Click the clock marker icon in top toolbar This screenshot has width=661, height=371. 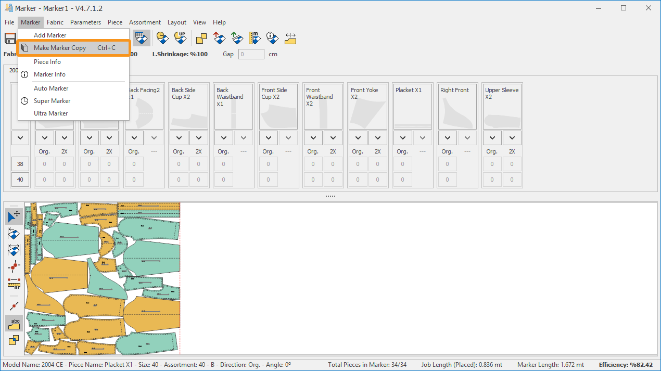click(162, 38)
